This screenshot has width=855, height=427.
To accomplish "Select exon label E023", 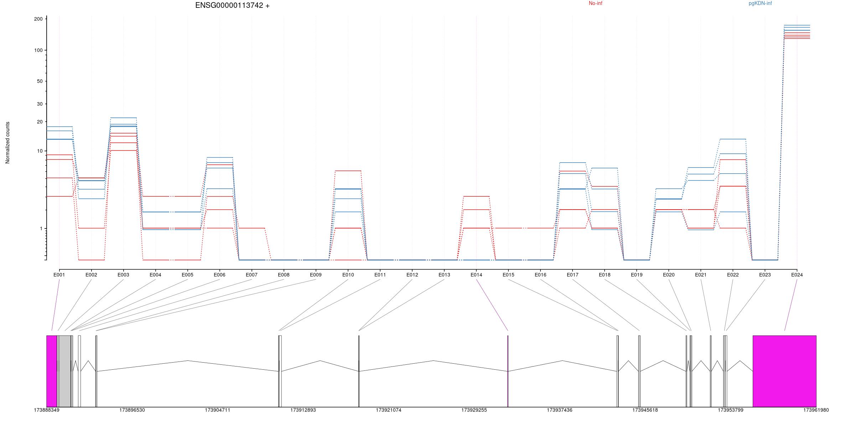I will pos(765,275).
